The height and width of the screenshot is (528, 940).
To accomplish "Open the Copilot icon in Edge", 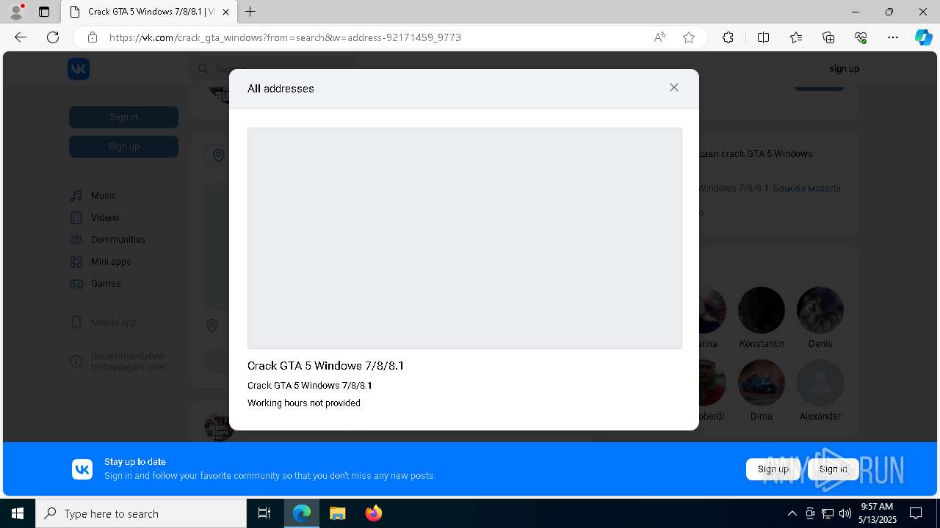I will (x=923, y=37).
